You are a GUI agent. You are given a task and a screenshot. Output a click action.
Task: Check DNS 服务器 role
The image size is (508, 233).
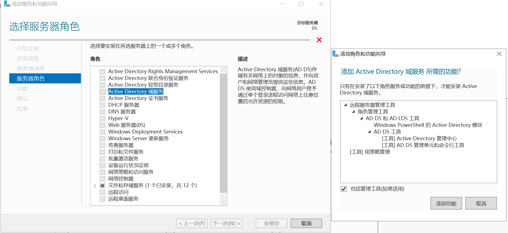click(102, 112)
